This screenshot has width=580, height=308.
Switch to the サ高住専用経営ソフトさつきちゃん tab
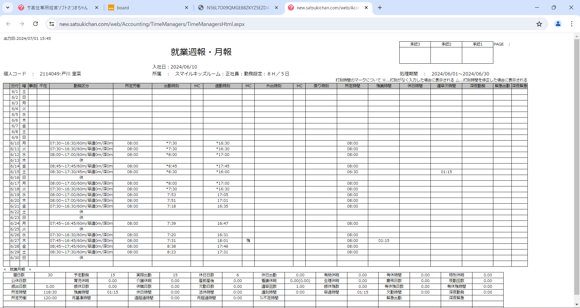click(x=57, y=8)
